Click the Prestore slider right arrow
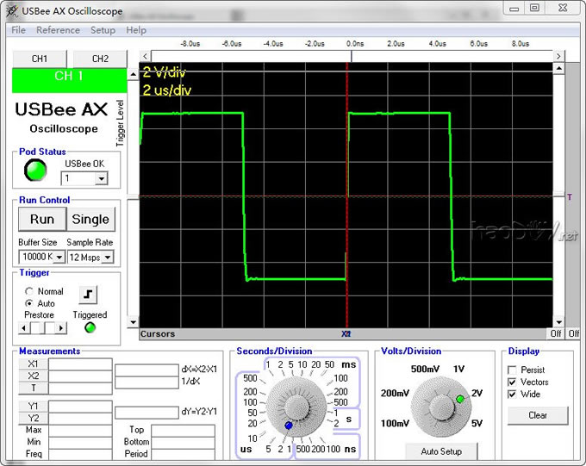 [60, 328]
